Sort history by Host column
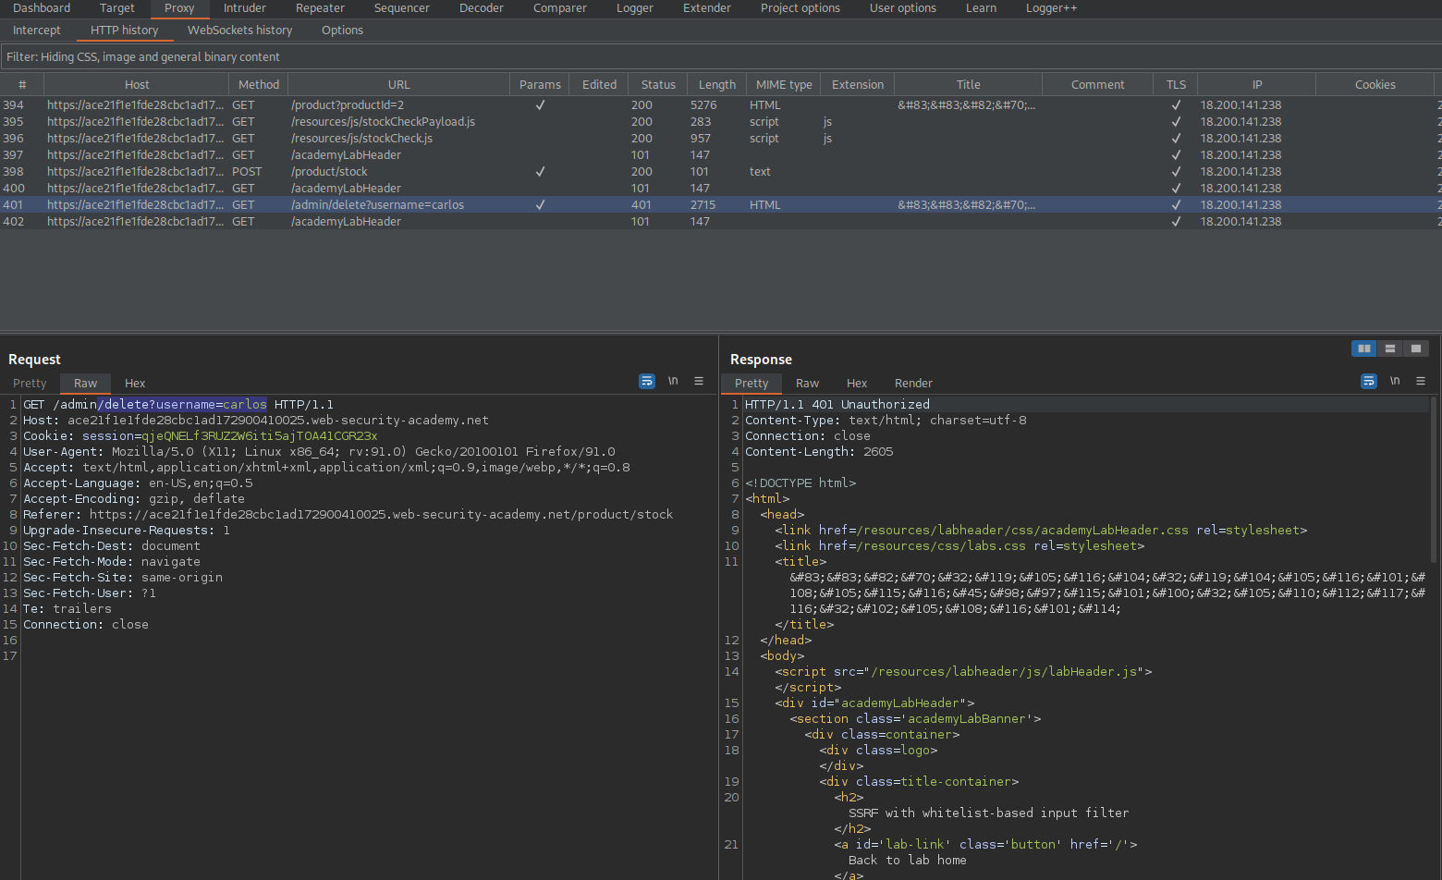 pyautogui.click(x=137, y=84)
